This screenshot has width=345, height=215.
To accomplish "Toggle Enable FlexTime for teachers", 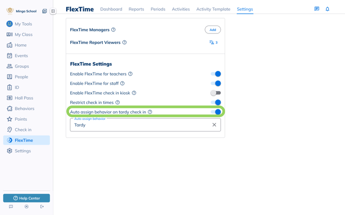I will click(x=216, y=74).
